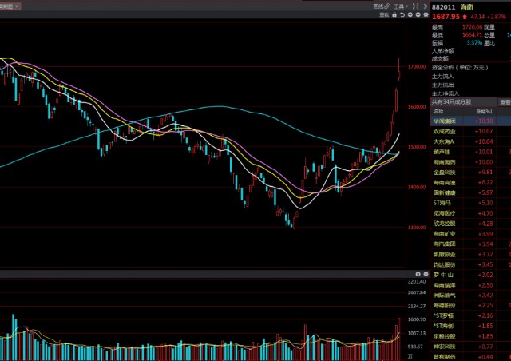The width and height of the screenshot is (511, 361).
Task: Click the 查看 button beside constituent count
Action: point(504,102)
